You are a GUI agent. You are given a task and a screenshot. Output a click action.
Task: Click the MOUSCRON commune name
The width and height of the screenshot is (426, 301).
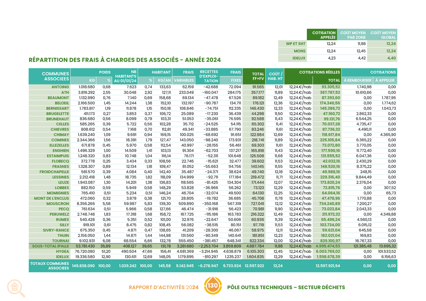pyautogui.click(x=58, y=204)
